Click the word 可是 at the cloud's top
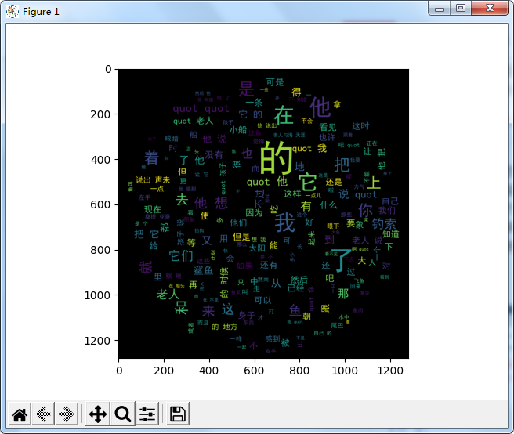 click(x=275, y=82)
